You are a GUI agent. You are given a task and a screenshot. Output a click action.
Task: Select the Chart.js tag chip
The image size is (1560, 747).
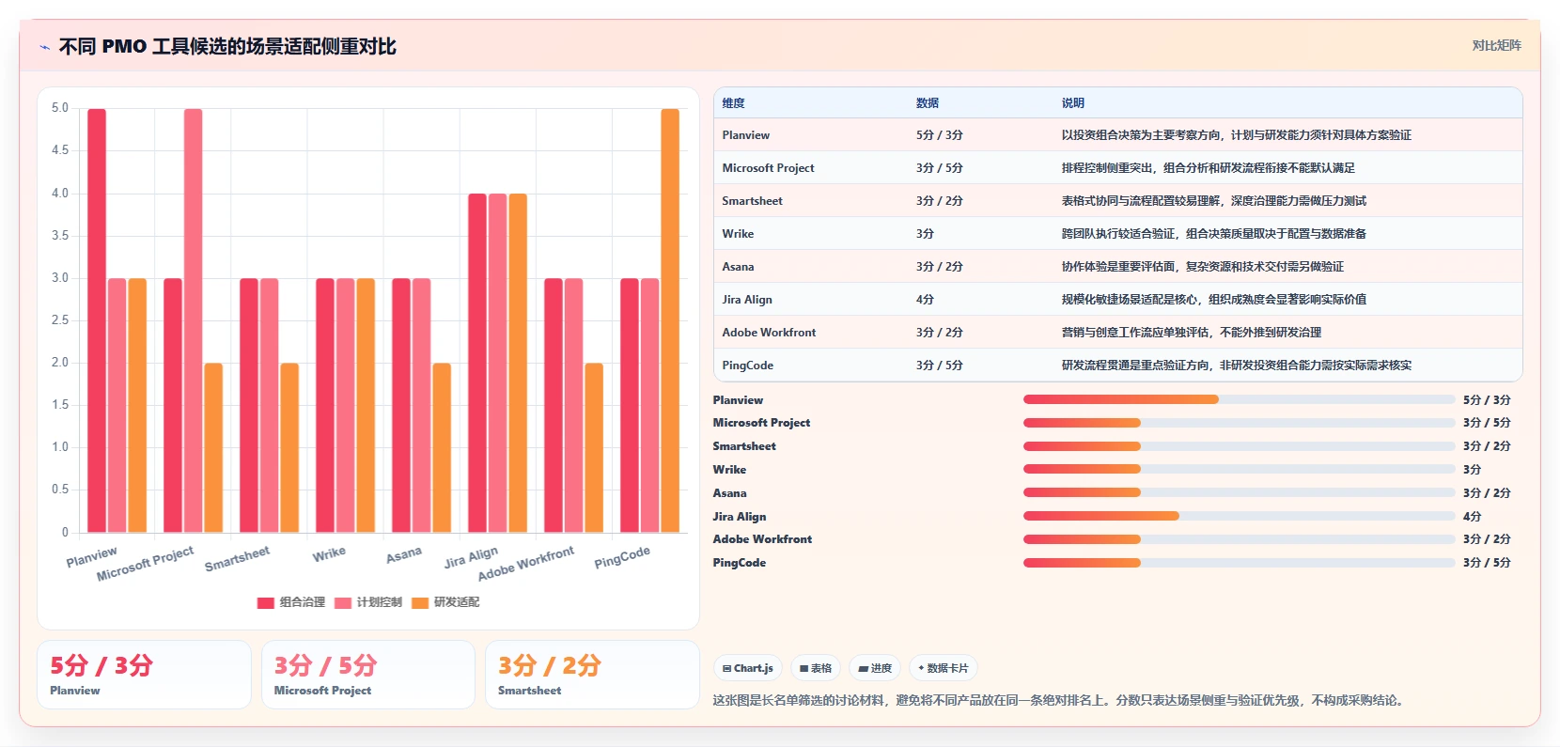point(748,668)
